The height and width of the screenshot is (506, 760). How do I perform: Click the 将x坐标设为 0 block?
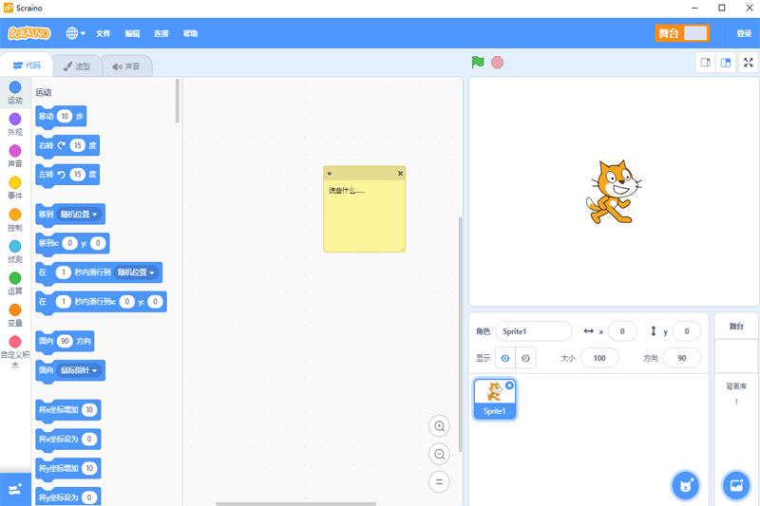(x=68, y=440)
